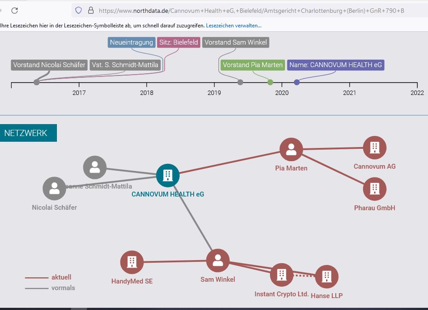Screen dimensions: 428x310
Task: Click the 2021 year label on timeline
Action: (x=349, y=93)
